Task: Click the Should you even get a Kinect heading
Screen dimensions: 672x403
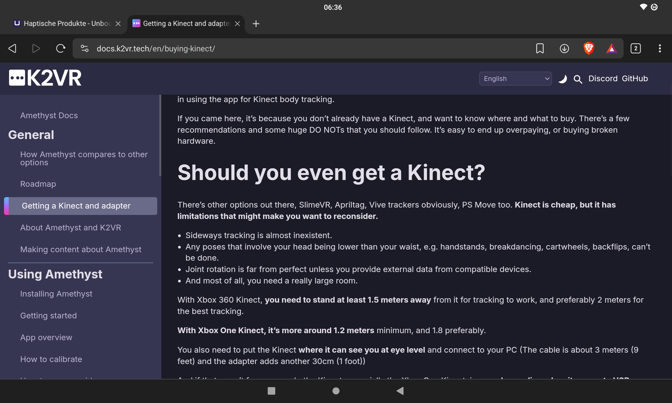Action: [331, 173]
